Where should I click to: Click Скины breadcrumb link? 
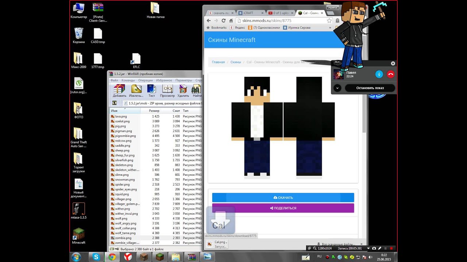tap(236, 62)
